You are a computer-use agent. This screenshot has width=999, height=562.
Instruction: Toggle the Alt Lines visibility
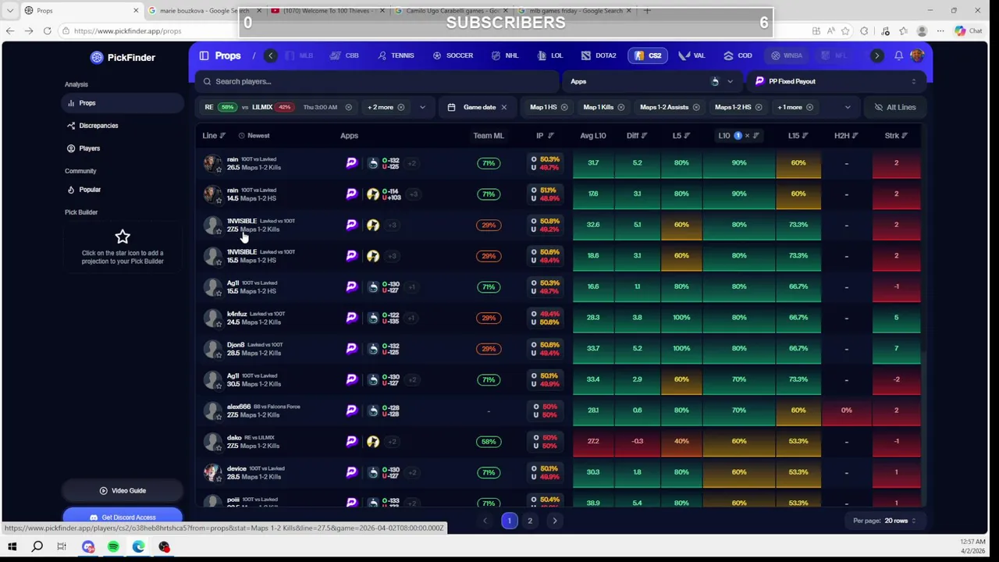click(x=894, y=107)
